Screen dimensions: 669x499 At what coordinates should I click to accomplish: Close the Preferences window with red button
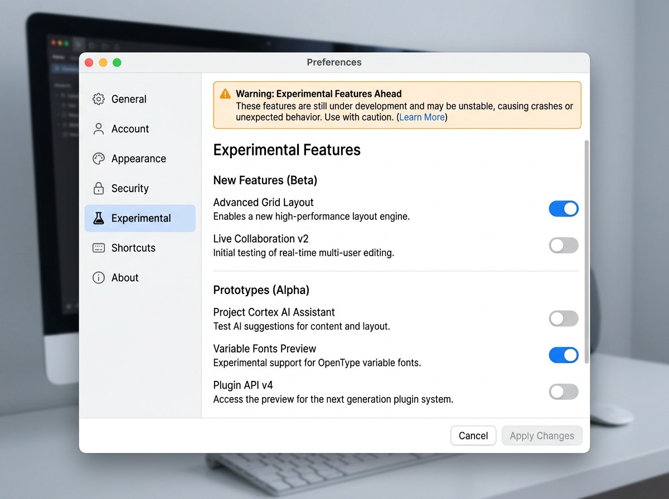click(89, 62)
